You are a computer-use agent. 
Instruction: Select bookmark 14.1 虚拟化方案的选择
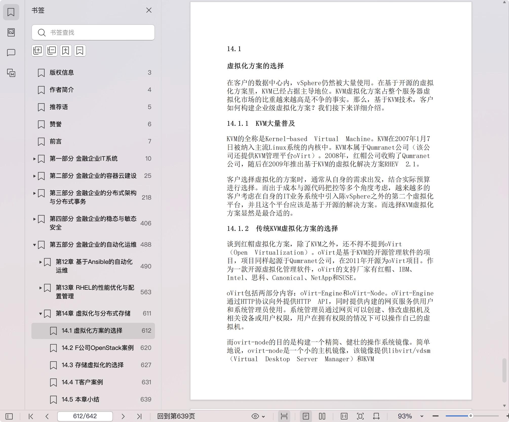93,331
